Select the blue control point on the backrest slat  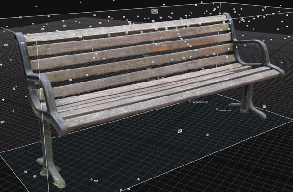pos(153,43)
